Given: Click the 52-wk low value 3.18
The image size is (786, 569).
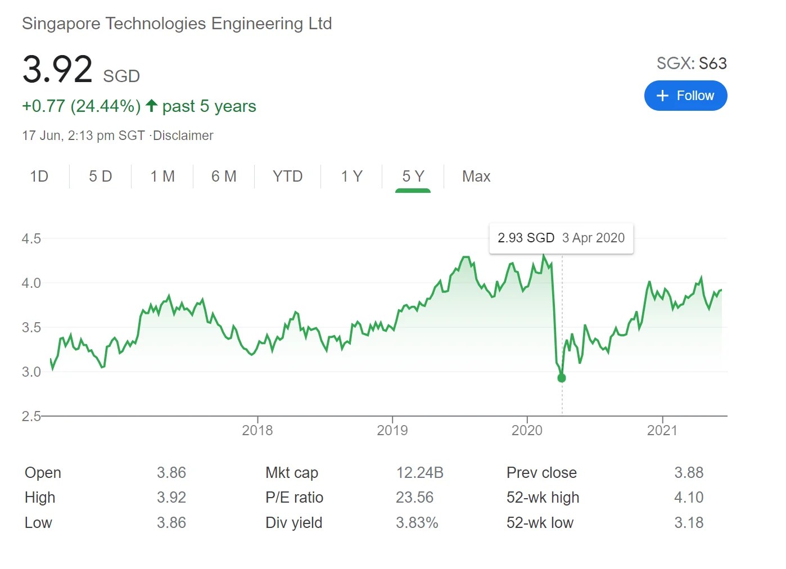Looking at the screenshot, I should pos(689,523).
